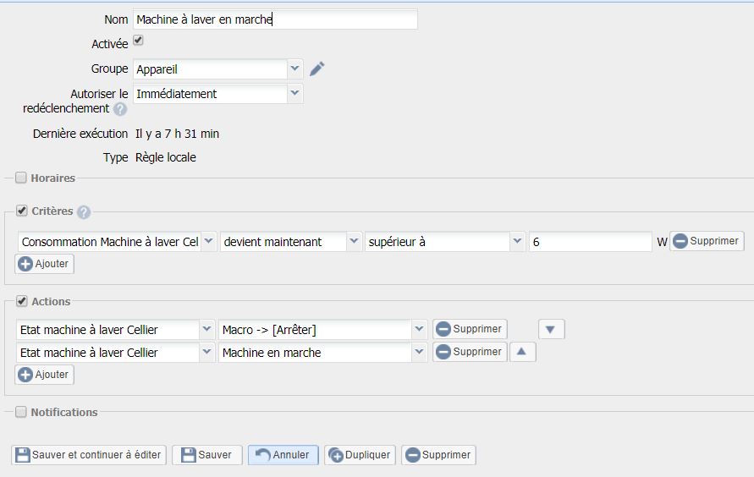Add a new action with Ajouter

point(44,374)
